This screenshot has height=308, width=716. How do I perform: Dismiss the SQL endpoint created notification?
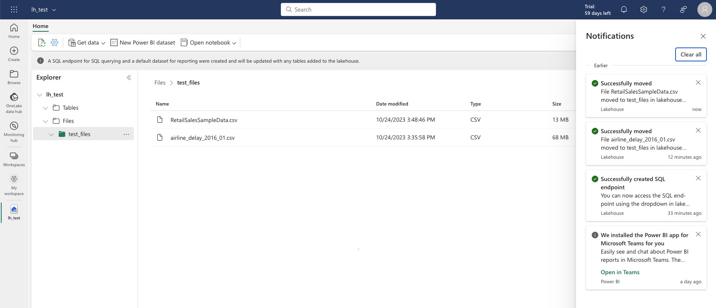[x=698, y=178]
